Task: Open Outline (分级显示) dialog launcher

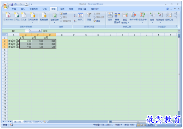Action: point(177,27)
